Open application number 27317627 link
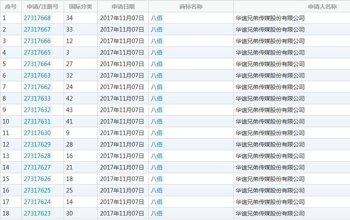This screenshot has height=220, width=350. (x=37, y=167)
